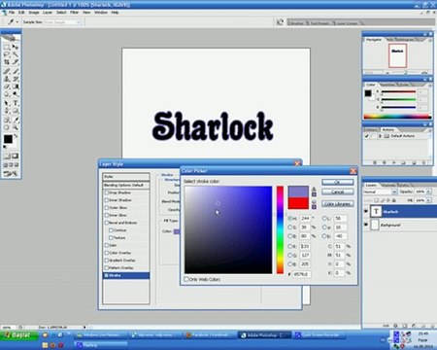Open the Filter menu
The image size is (437, 350).
pyautogui.click(x=75, y=13)
